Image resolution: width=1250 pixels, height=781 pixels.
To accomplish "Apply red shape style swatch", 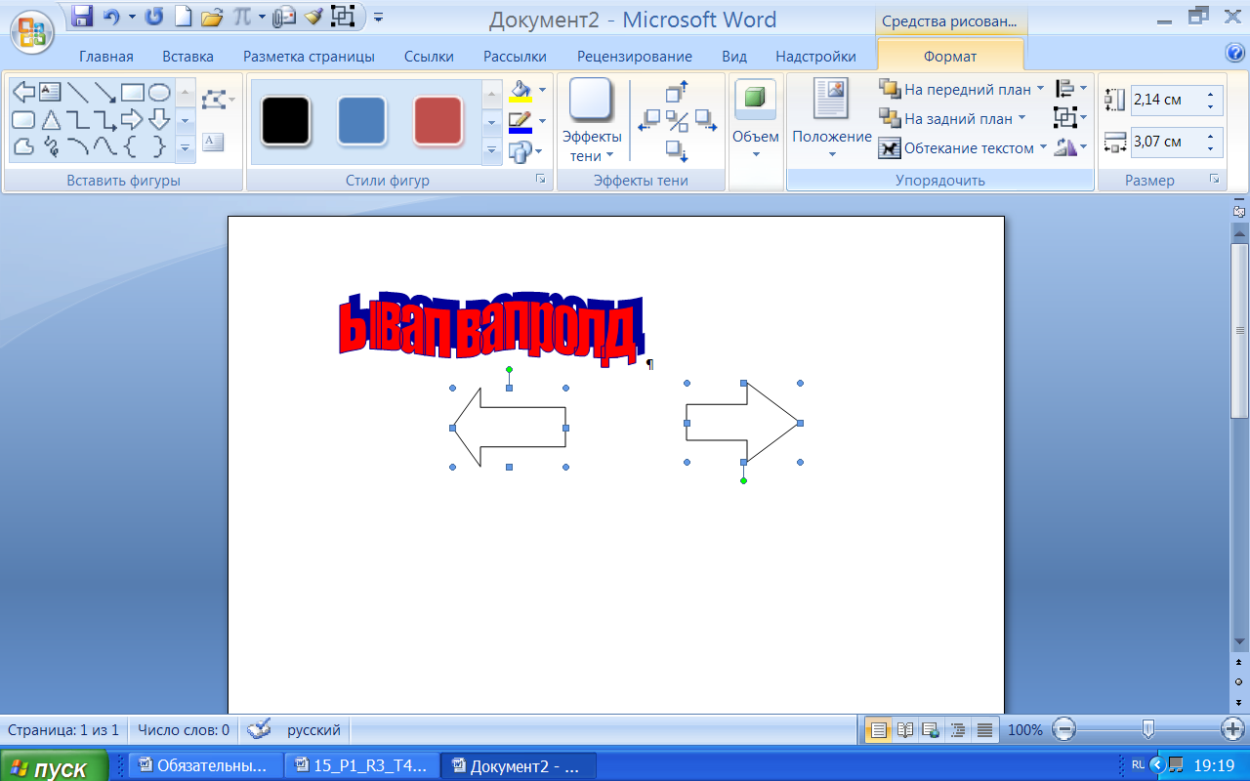I will [437, 121].
